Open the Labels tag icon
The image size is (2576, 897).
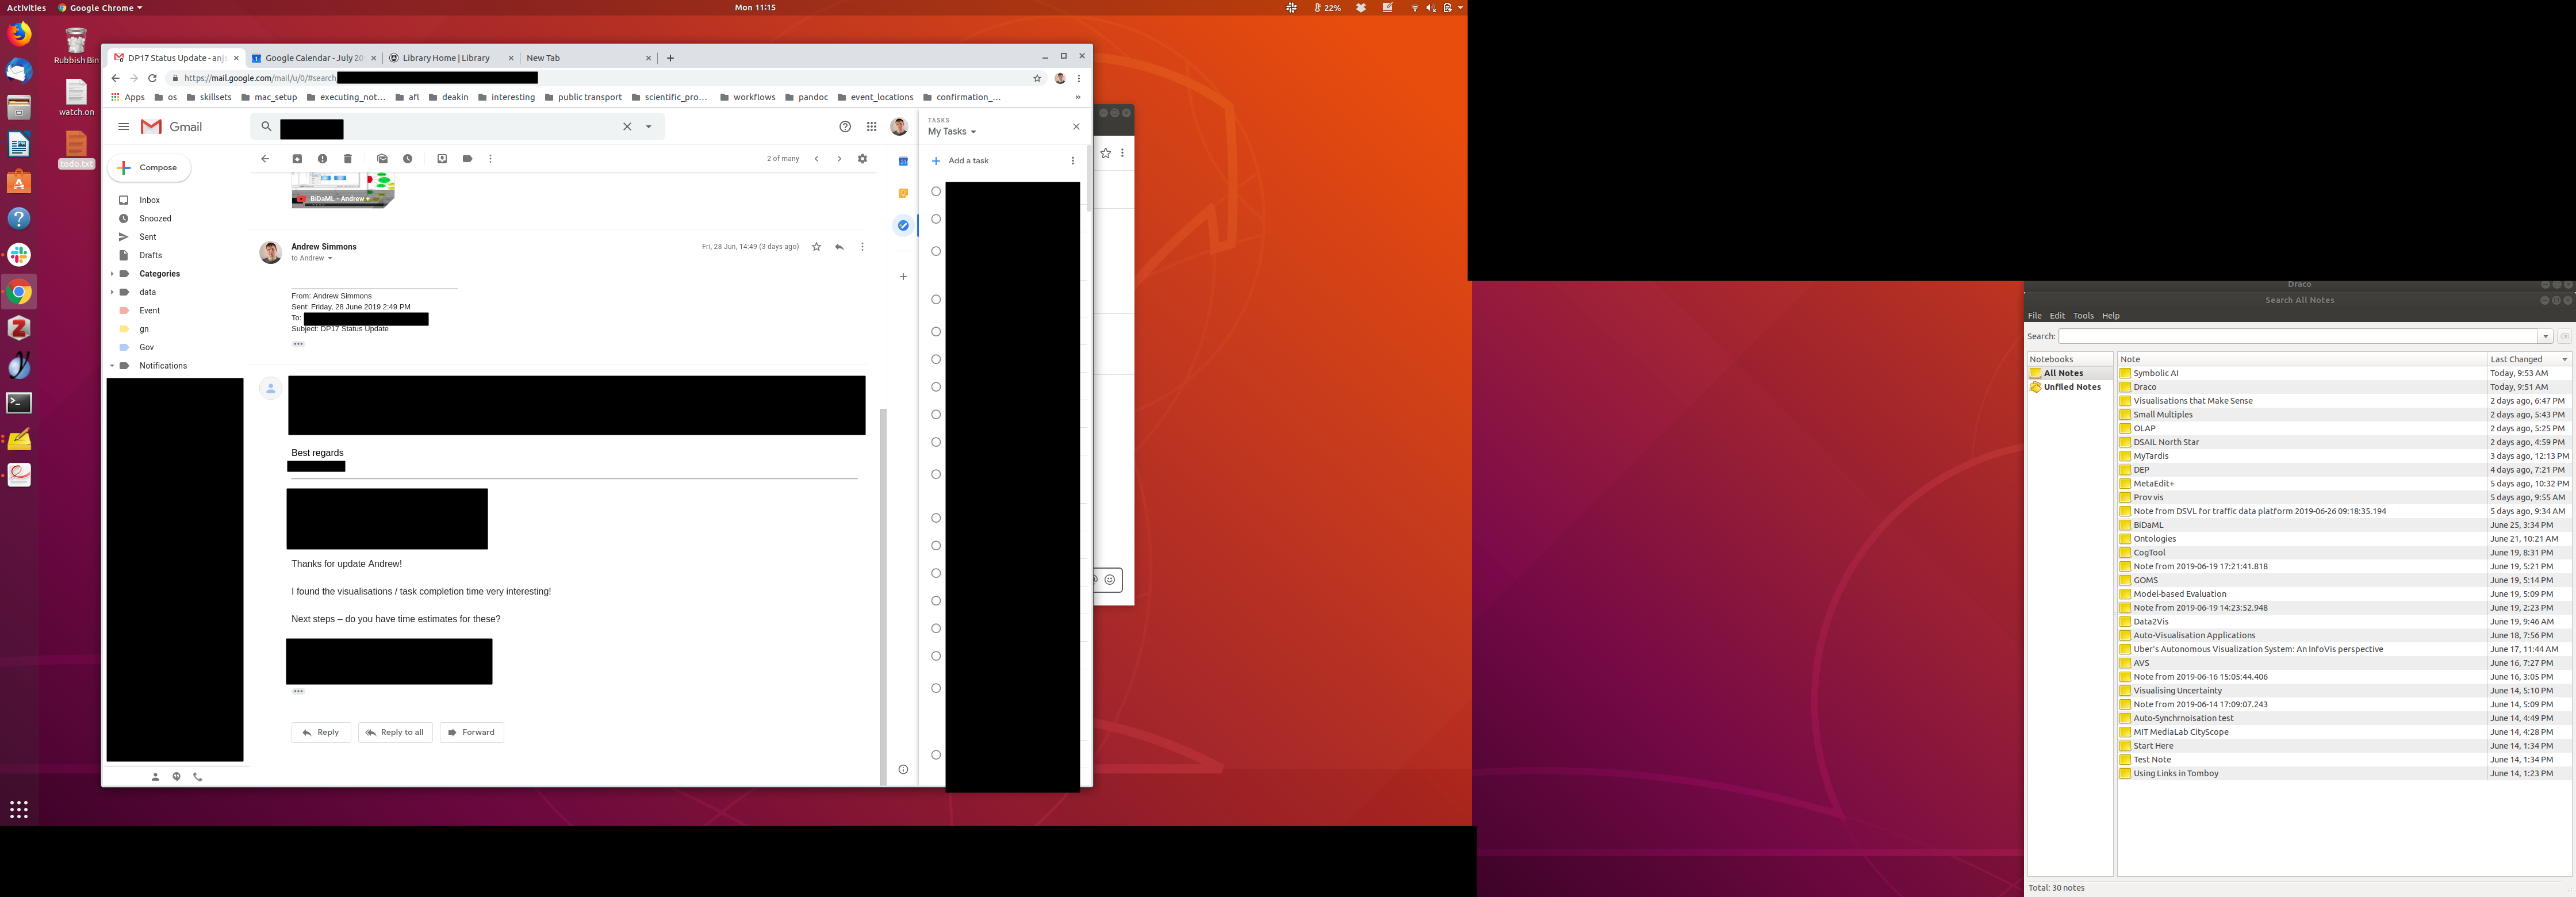467,159
